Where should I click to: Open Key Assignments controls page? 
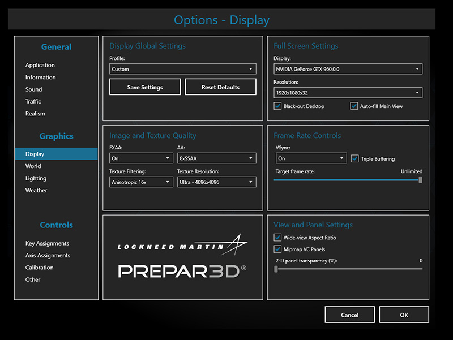coord(47,243)
